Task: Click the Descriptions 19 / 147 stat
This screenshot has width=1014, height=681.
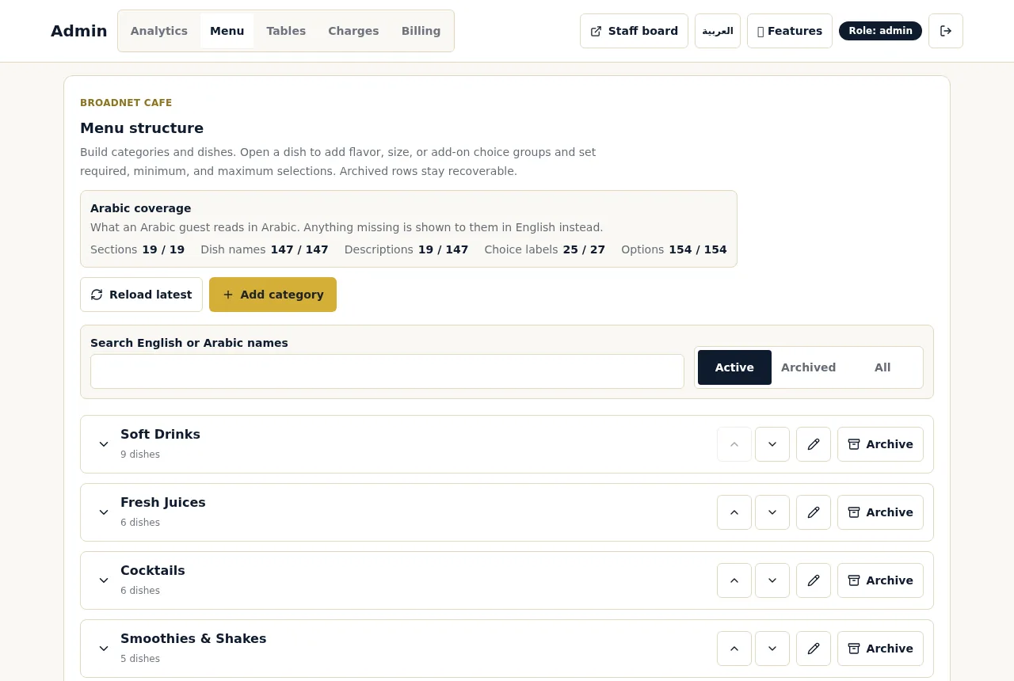Action: (406, 249)
